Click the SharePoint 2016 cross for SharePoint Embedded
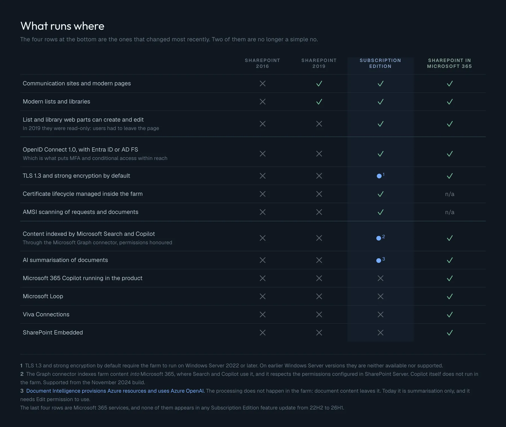 point(263,333)
